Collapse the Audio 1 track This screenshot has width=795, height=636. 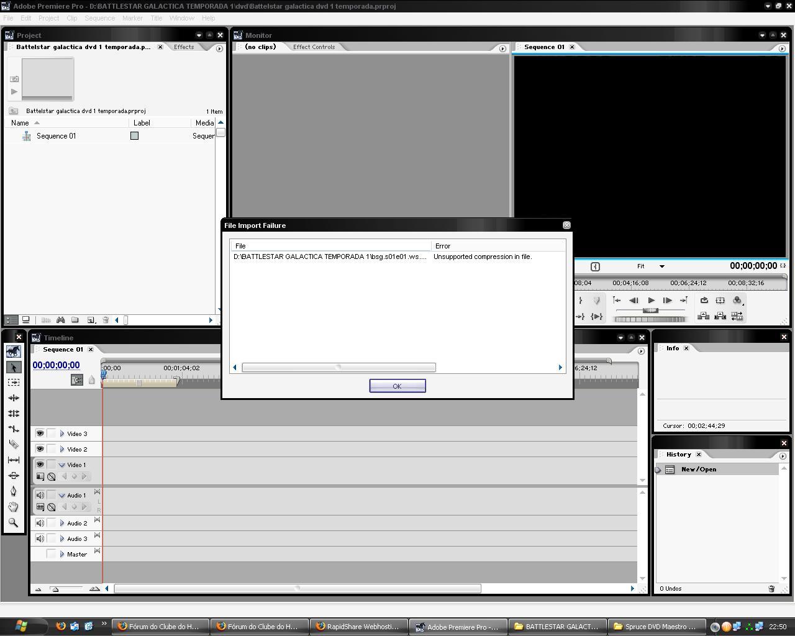(x=62, y=495)
